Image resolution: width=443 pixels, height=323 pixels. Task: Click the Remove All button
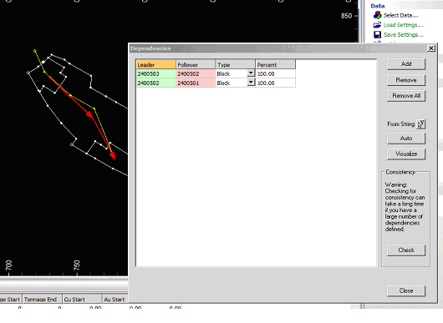[x=406, y=96]
